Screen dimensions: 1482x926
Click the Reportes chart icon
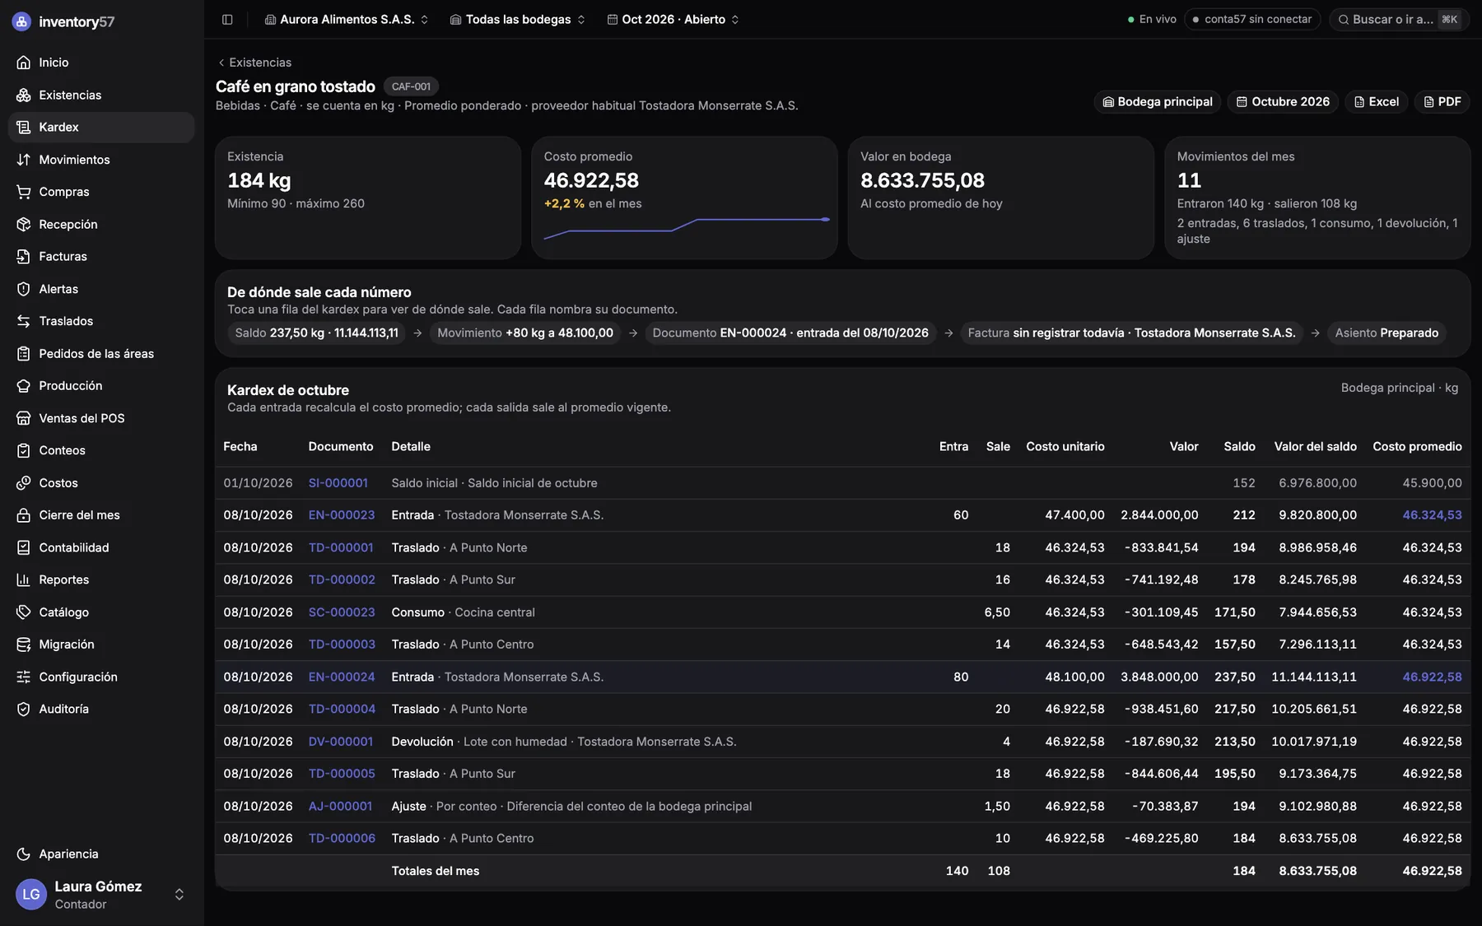(x=24, y=579)
